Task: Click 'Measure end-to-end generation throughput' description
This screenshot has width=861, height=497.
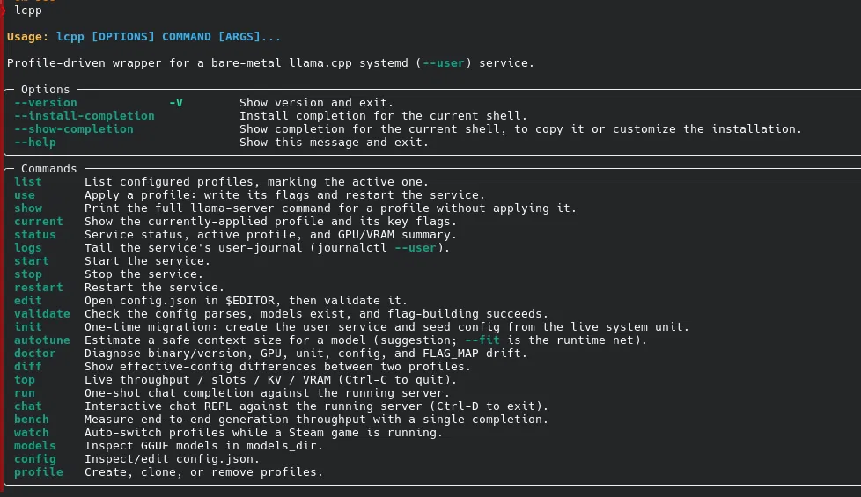Action: [316, 419]
